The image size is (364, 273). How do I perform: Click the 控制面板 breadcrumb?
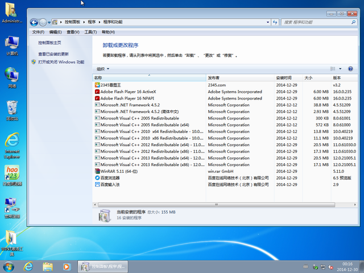(x=72, y=22)
